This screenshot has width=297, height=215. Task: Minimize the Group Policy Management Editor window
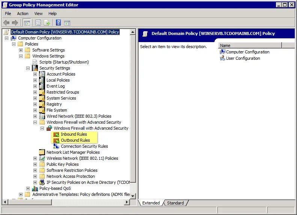pyautogui.click(x=279, y=5)
